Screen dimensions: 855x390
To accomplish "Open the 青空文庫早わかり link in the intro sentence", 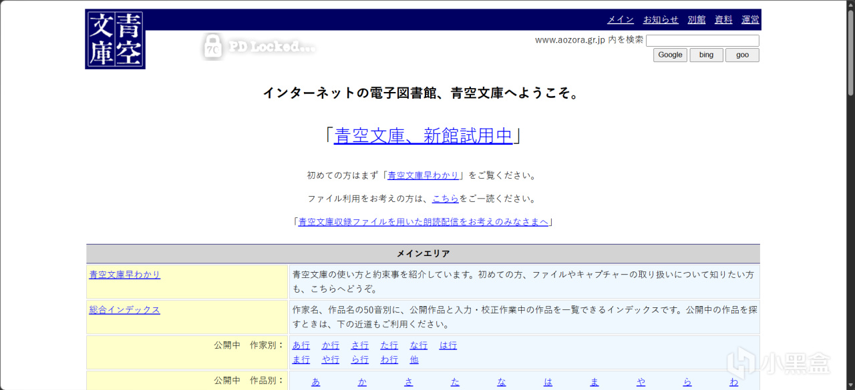I will point(423,175).
